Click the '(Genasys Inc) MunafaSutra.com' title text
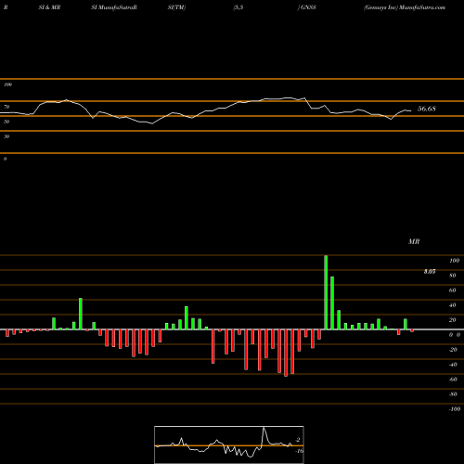This screenshot has width=464, height=464. click(x=405, y=7)
